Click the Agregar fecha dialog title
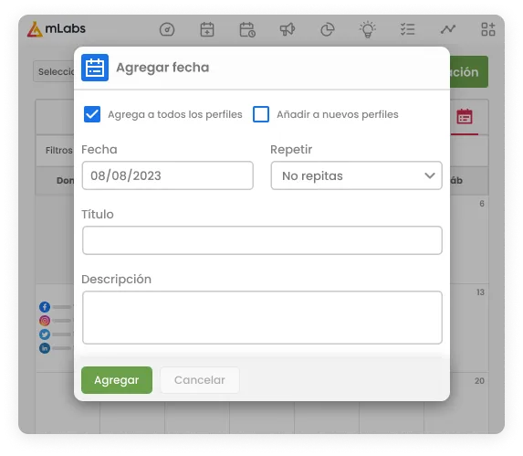The height and width of the screenshot is (456, 523). (162, 68)
